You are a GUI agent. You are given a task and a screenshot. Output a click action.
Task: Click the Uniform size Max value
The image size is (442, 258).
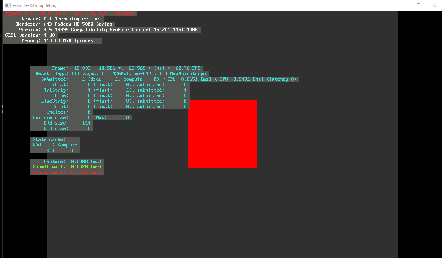click(127, 117)
